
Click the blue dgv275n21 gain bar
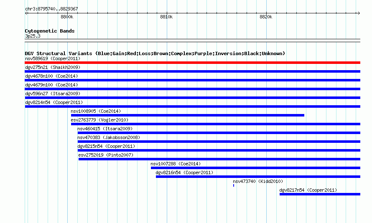(x=192, y=71)
